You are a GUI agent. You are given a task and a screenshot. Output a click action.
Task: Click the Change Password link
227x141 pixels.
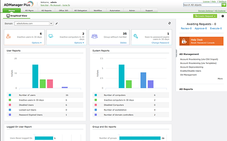(160, 43)
